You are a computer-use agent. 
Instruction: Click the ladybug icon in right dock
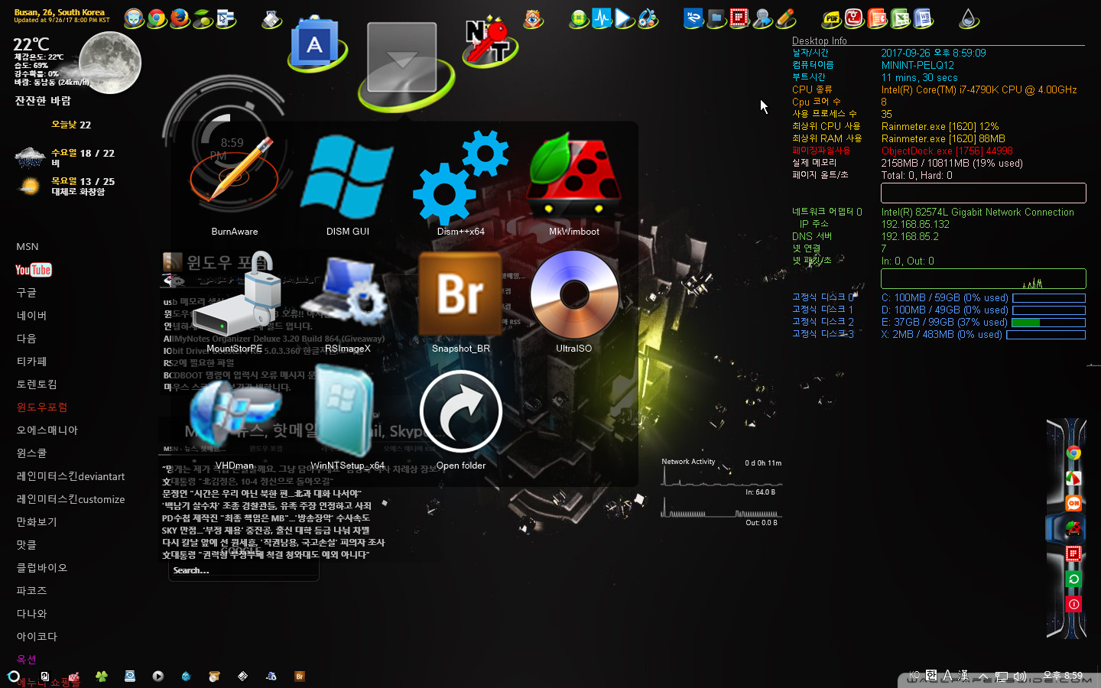click(x=1073, y=528)
